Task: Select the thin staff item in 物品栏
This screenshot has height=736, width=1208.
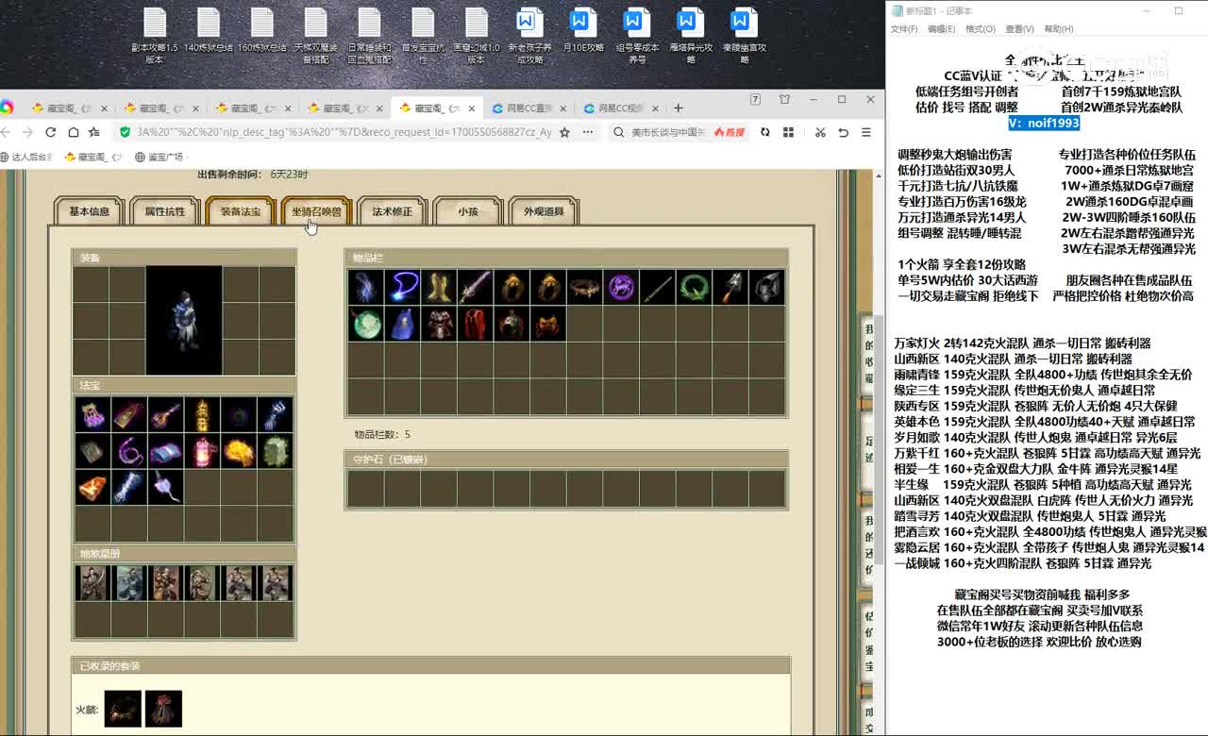Action: tap(658, 287)
